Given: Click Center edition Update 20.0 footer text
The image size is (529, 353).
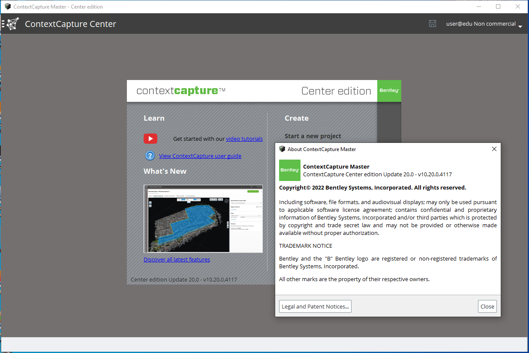Looking at the screenshot, I should click(184, 279).
